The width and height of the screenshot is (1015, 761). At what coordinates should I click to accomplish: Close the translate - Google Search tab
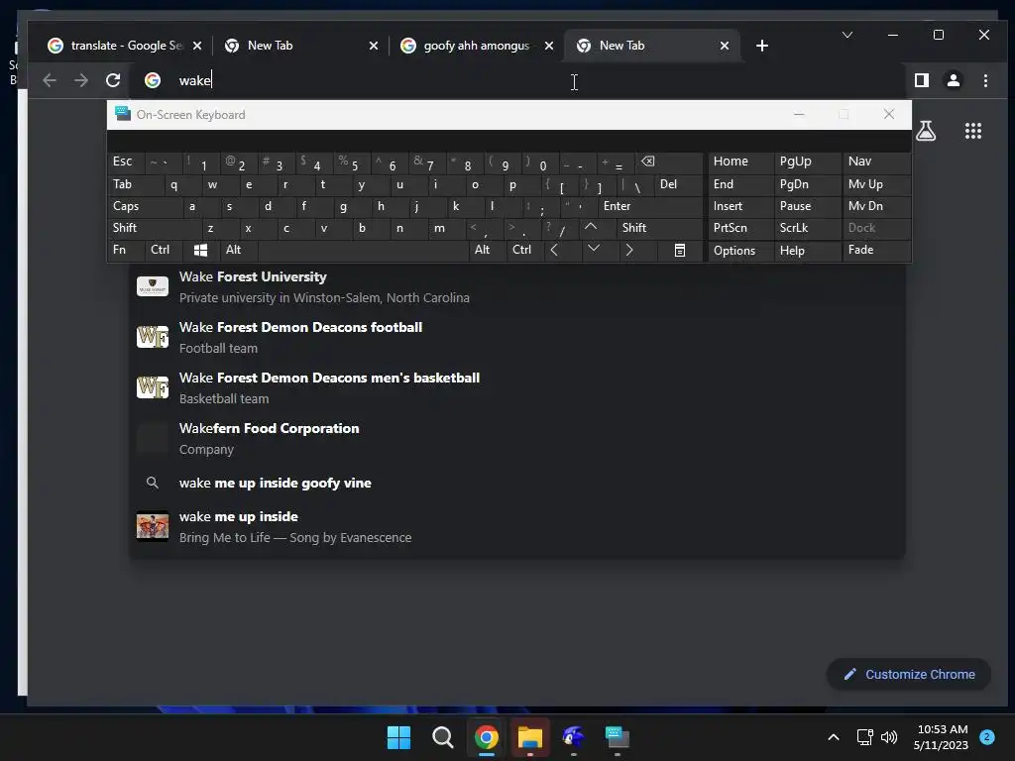pyautogui.click(x=197, y=46)
